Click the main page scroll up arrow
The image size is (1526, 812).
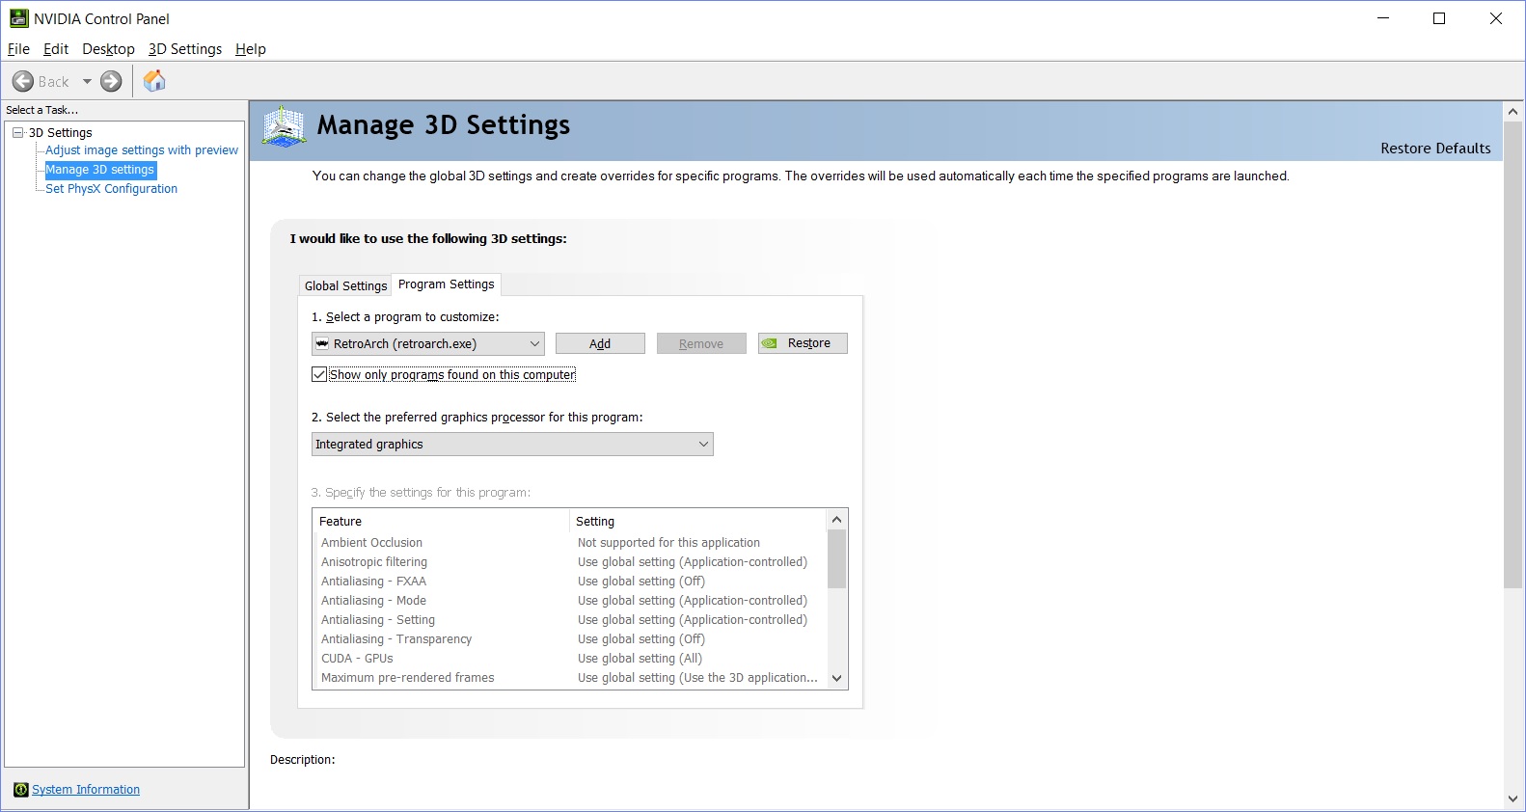coord(1512,112)
